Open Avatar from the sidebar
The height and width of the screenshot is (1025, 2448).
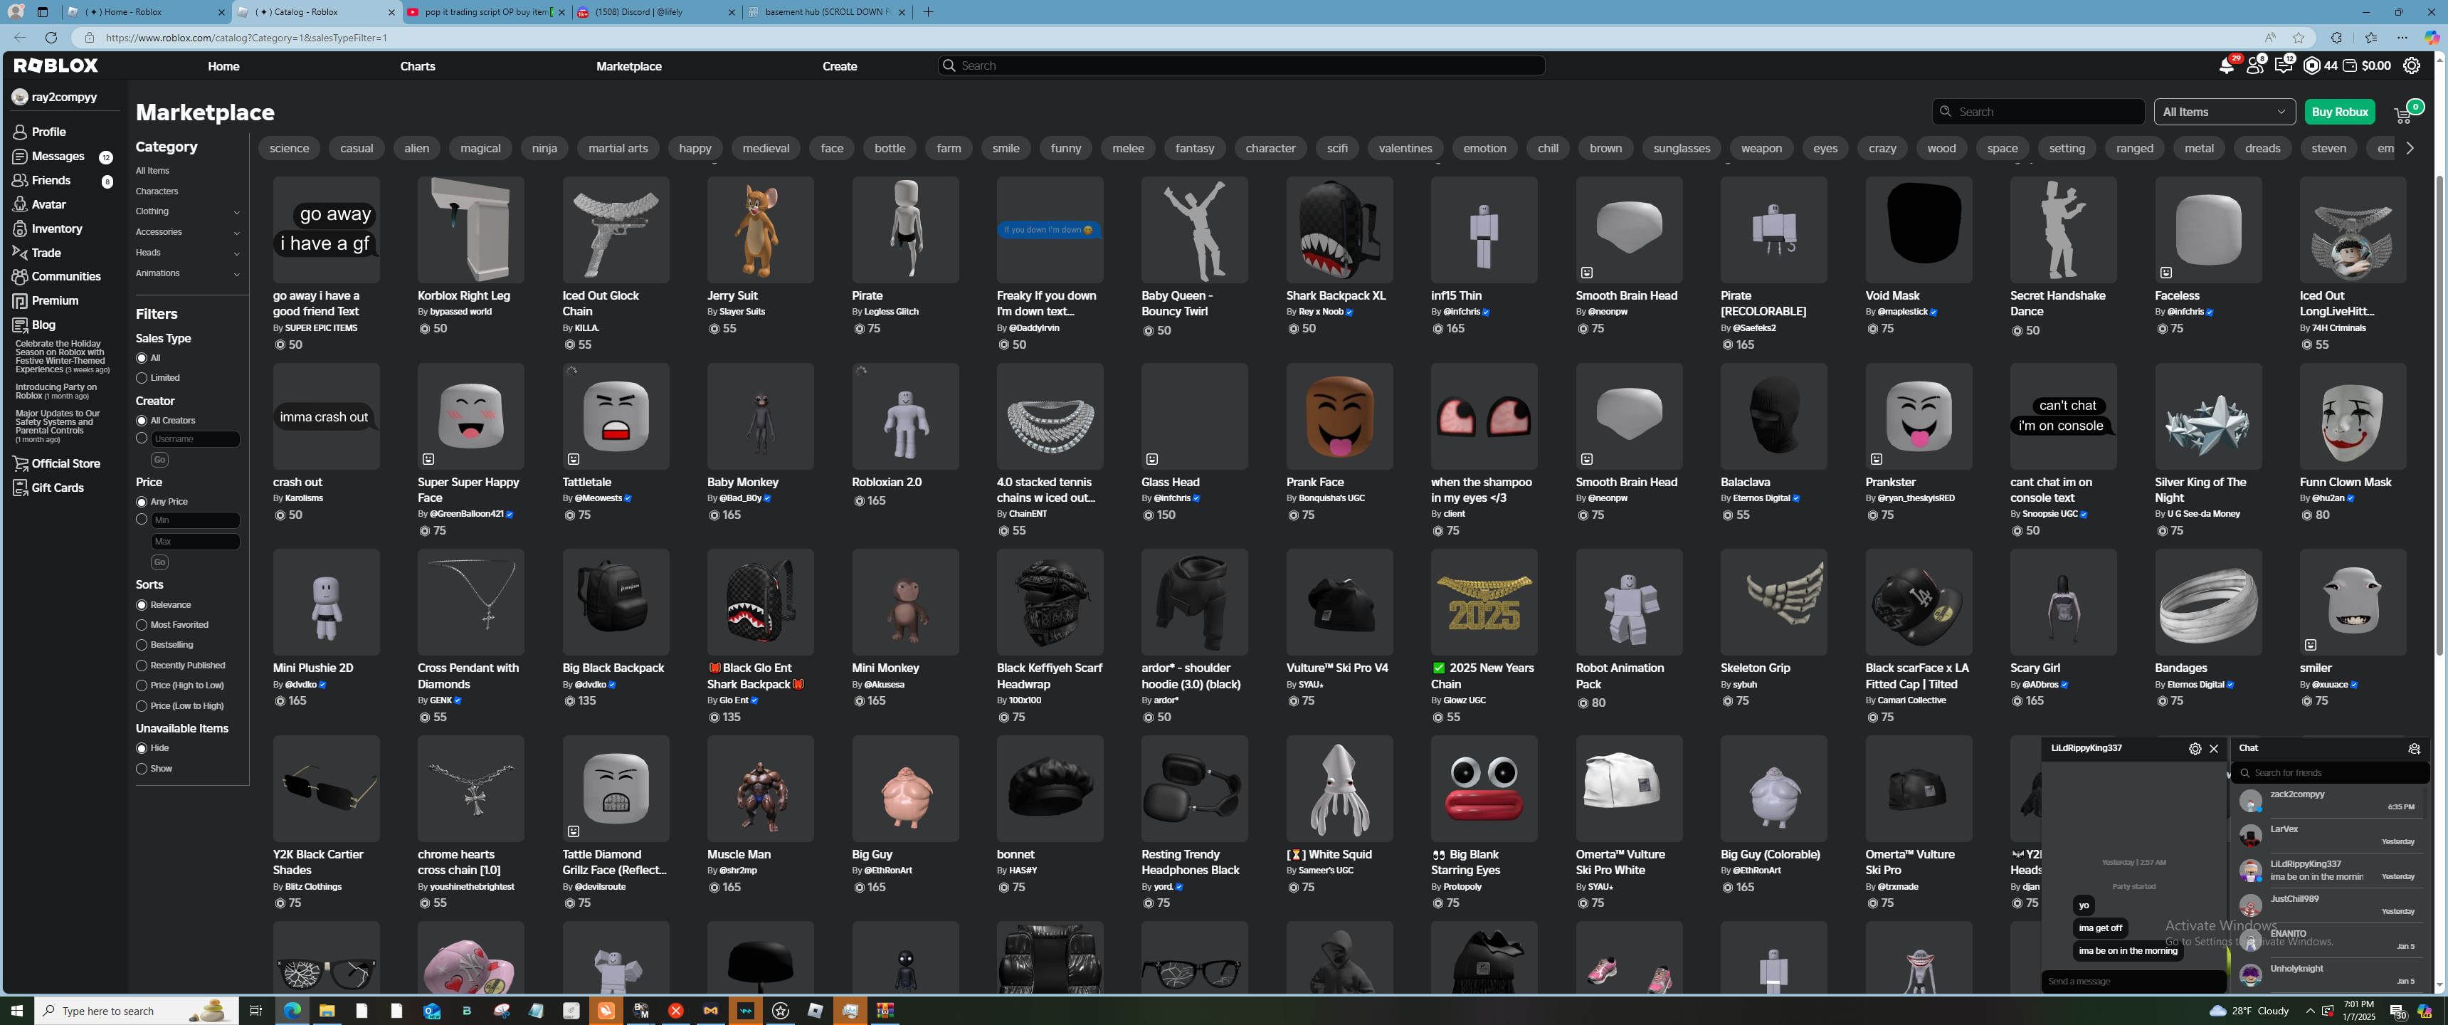48,204
